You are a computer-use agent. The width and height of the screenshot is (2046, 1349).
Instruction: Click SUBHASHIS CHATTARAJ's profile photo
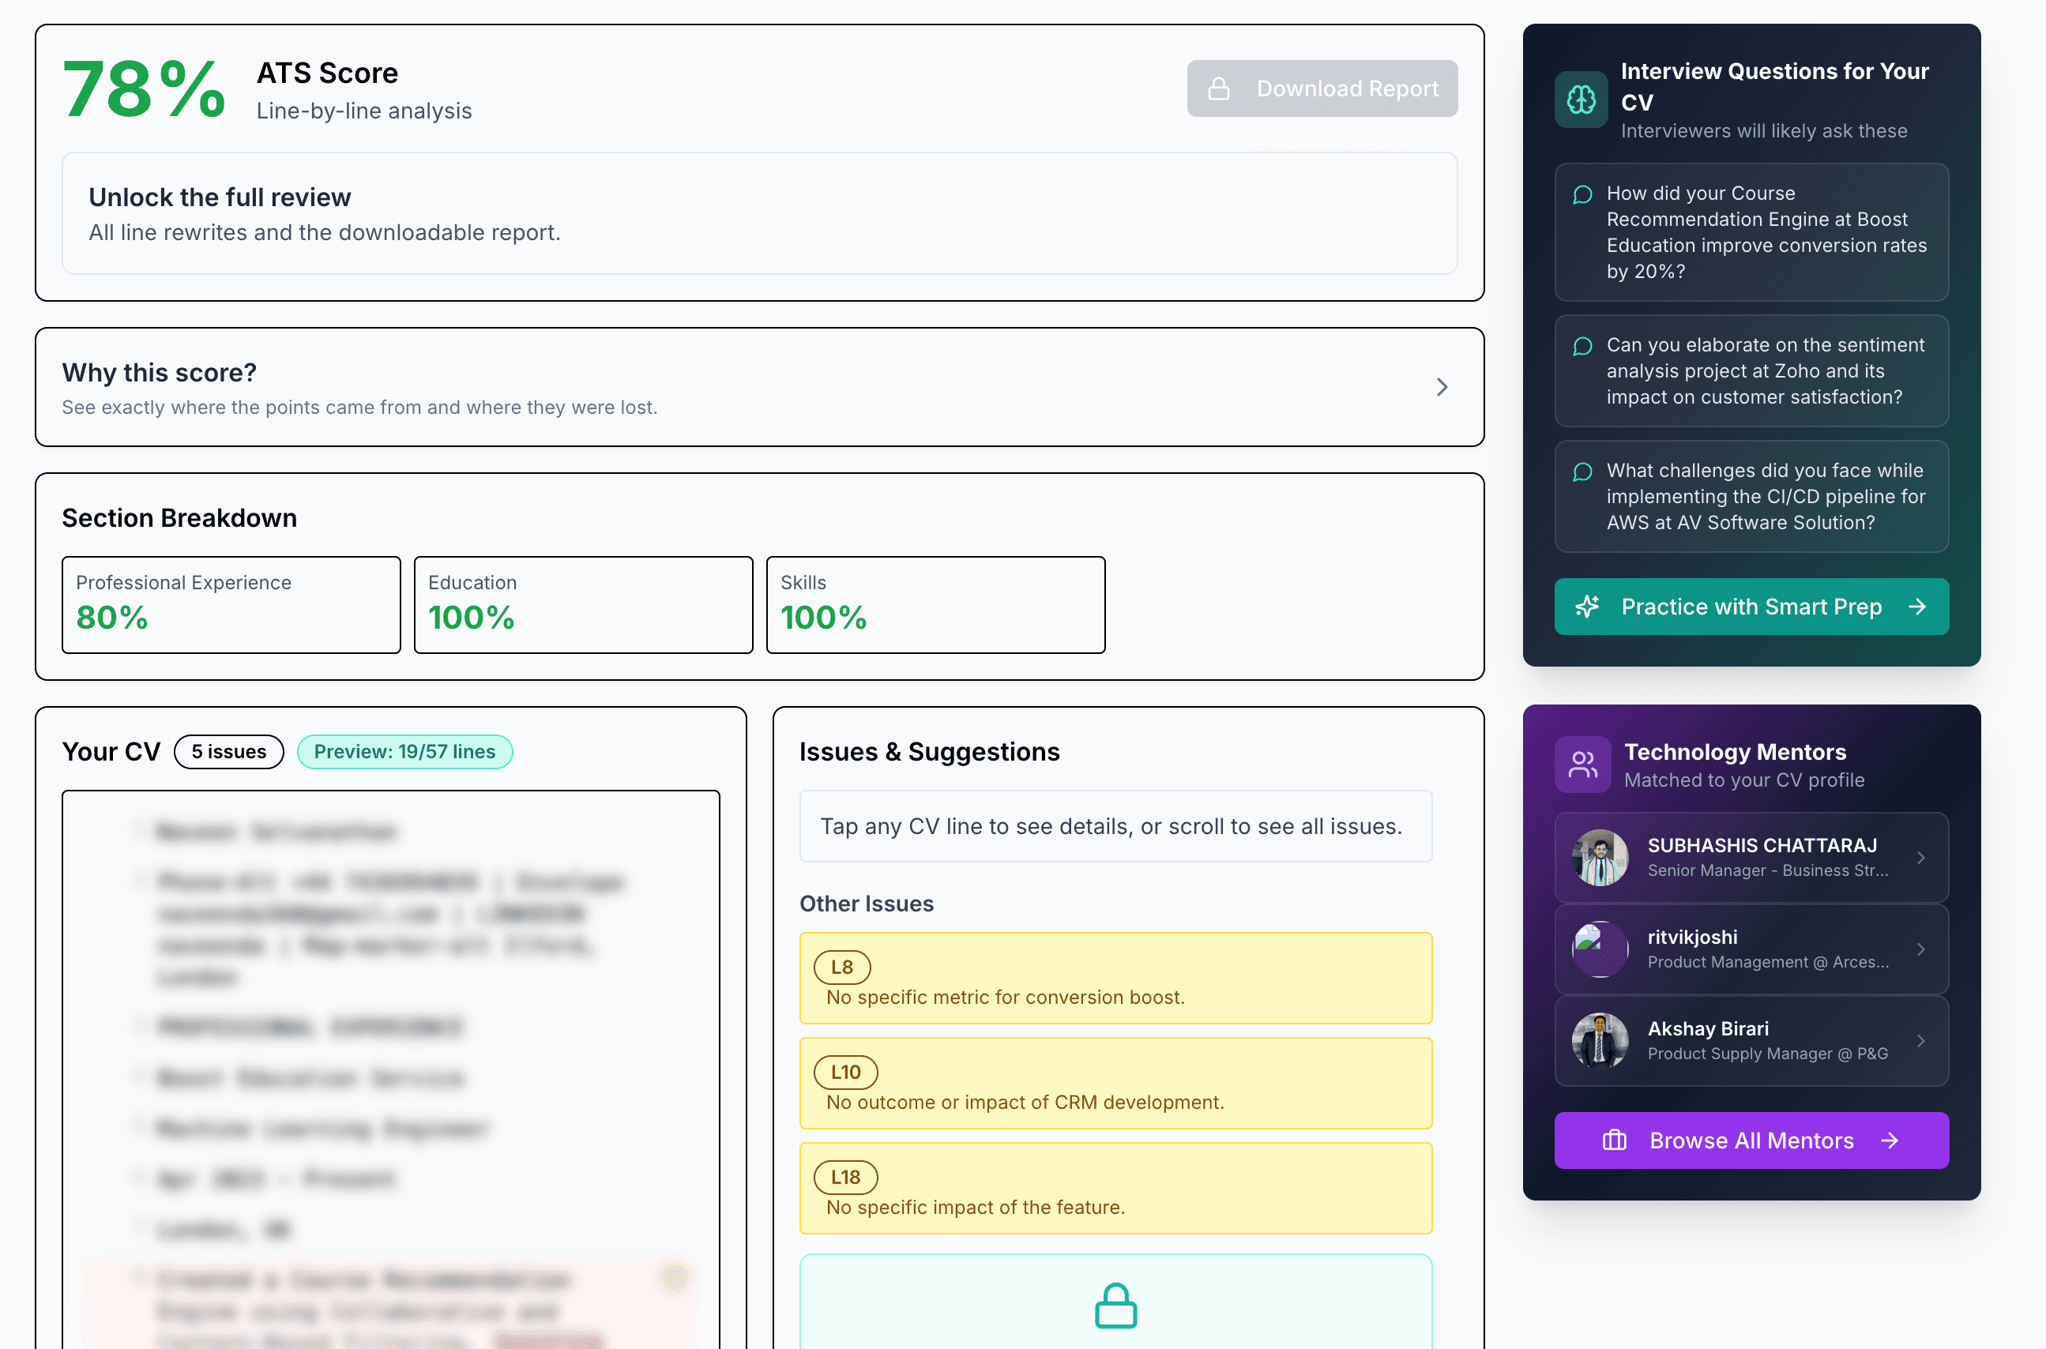(1600, 857)
